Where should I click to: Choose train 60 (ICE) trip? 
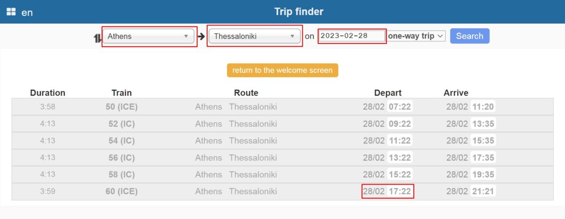282,192
